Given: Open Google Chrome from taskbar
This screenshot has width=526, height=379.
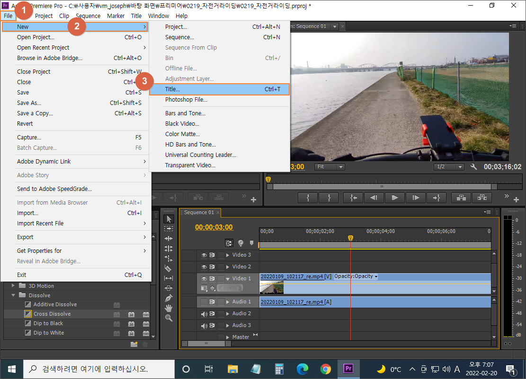Looking at the screenshot, I should [325, 369].
